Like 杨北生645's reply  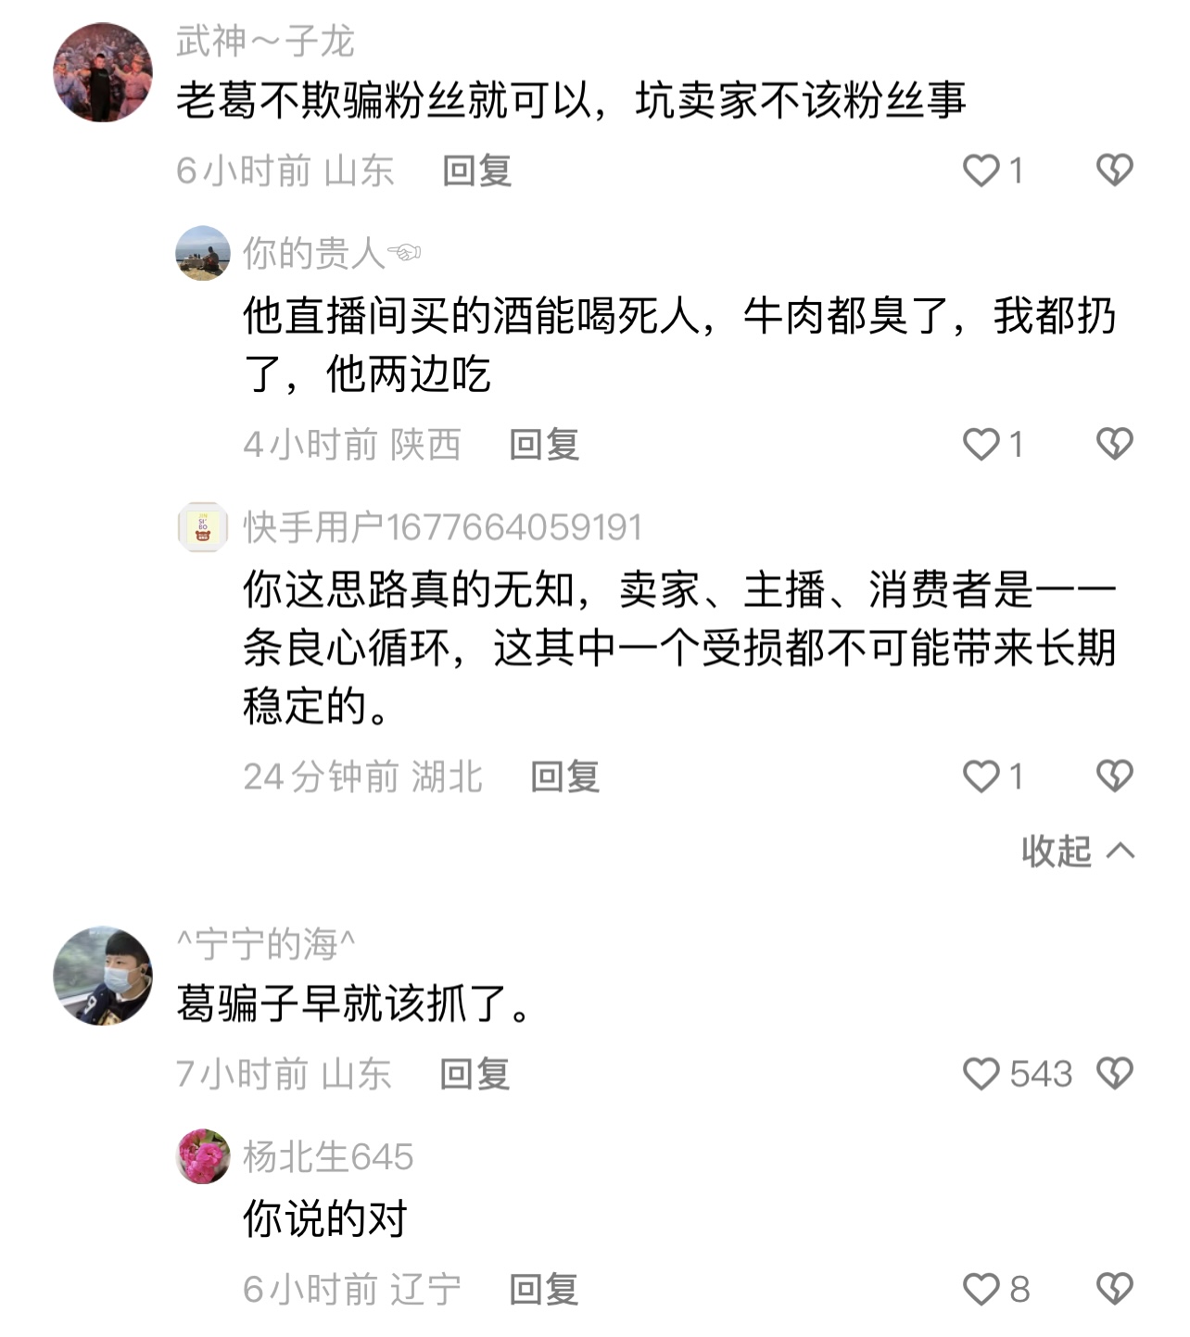[981, 1289]
